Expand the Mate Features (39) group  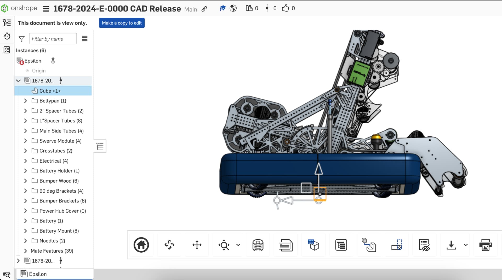coord(25,251)
